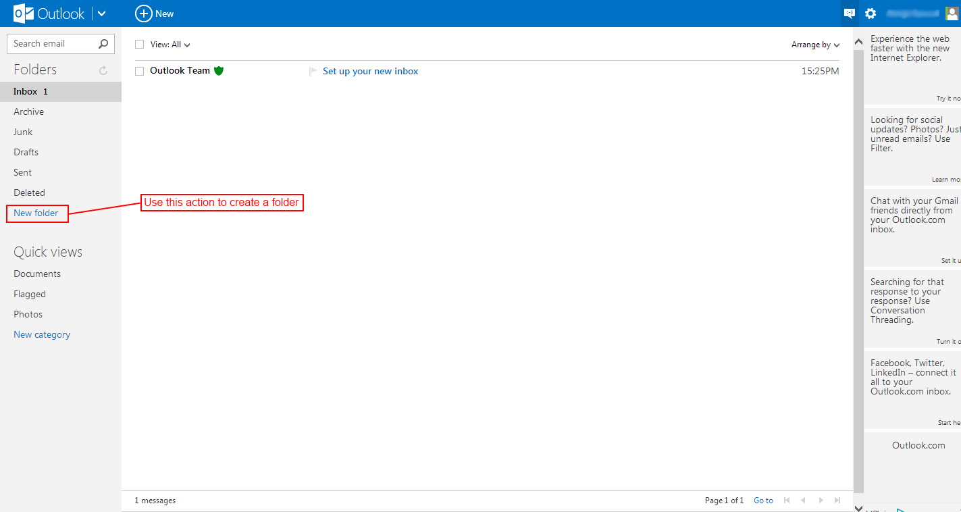
Task: Open the Sent folder
Action: point(22,172)
